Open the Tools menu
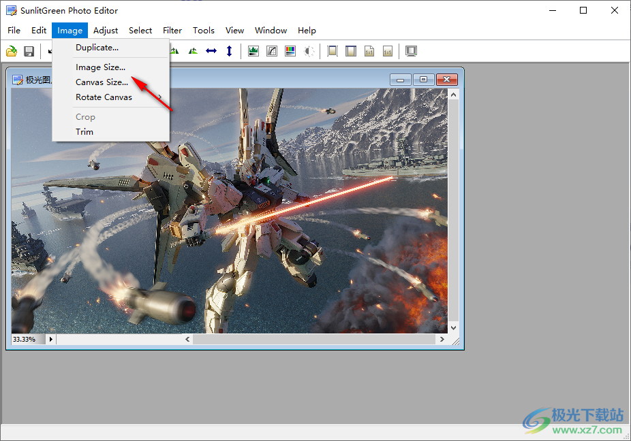Viewport: 631px width, 441px height. click(x=203, y=31)
